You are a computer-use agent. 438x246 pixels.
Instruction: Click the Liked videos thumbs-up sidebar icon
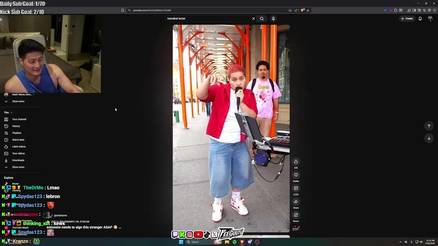pyautogui.click(x=6, y=147)
